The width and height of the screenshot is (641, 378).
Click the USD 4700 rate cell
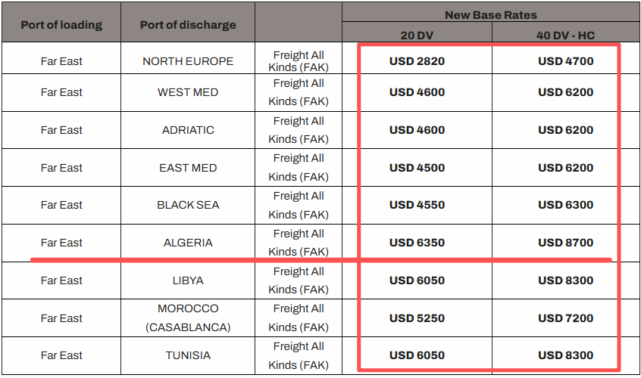click(566, 61)
